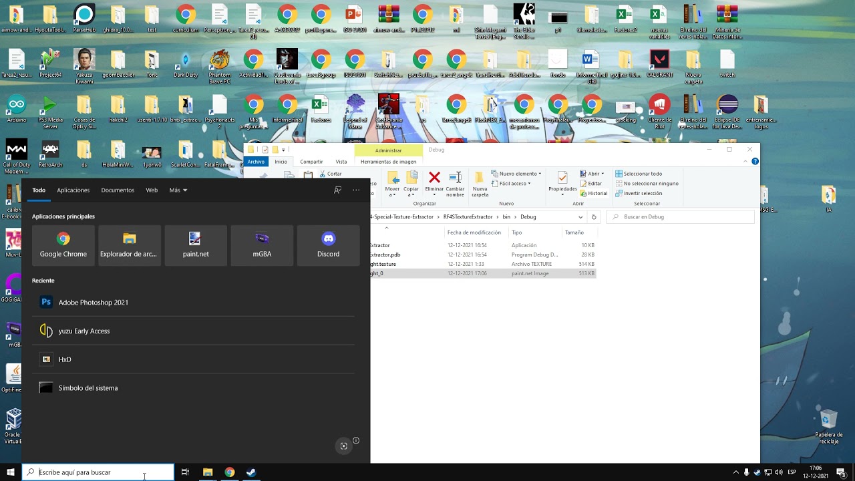Open Explorador de archivos tile in search panel

(x=130, y=245)
